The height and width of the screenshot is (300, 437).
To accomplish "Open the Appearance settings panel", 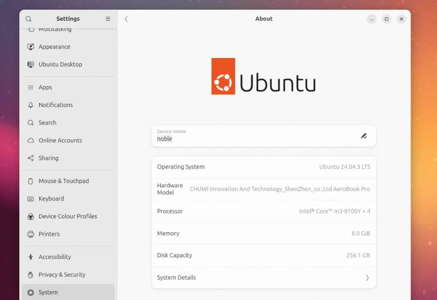I will (x=68, y=47).
